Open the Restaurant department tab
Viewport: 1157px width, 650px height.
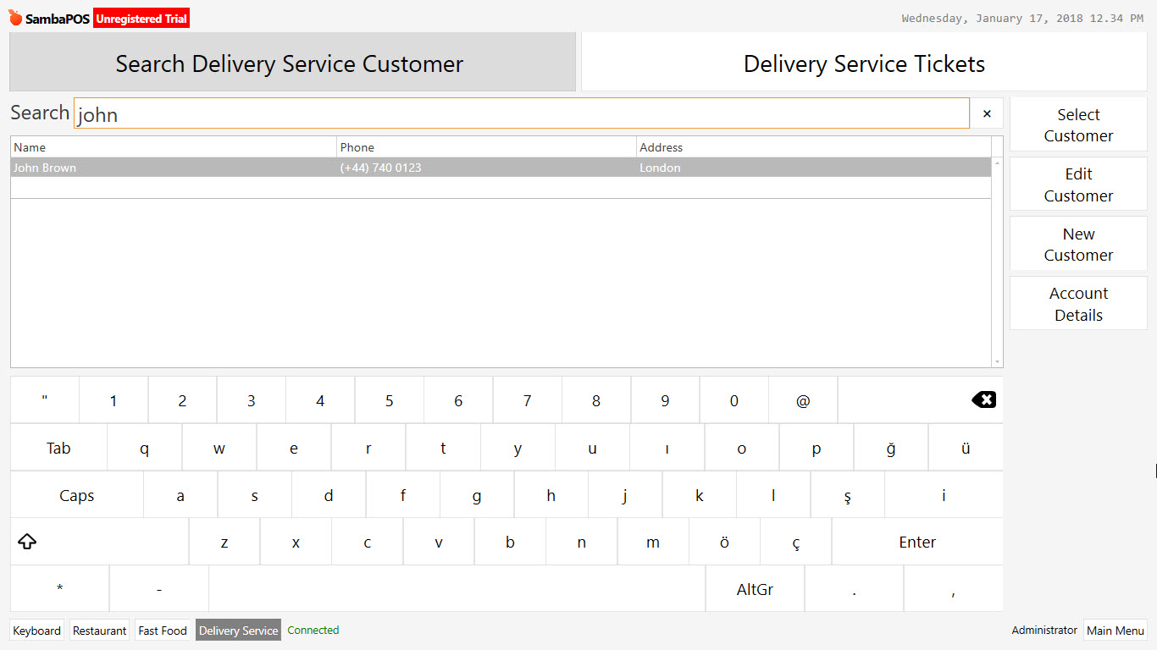[x=99, y=630]
